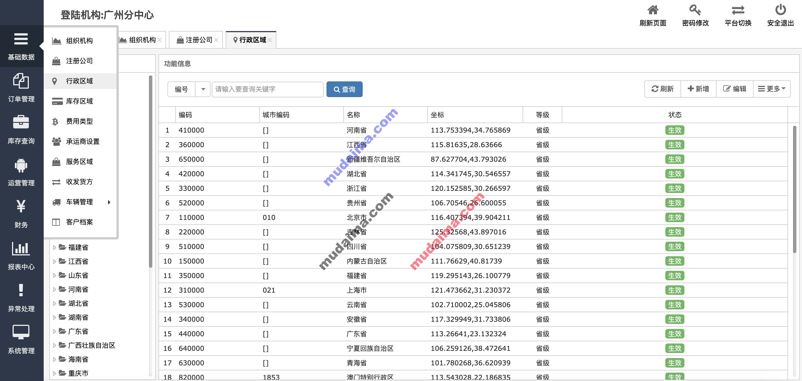The image size is (802, 381).
Task: Select 注册公司 in the flyout menu
Action: (80, 61)
